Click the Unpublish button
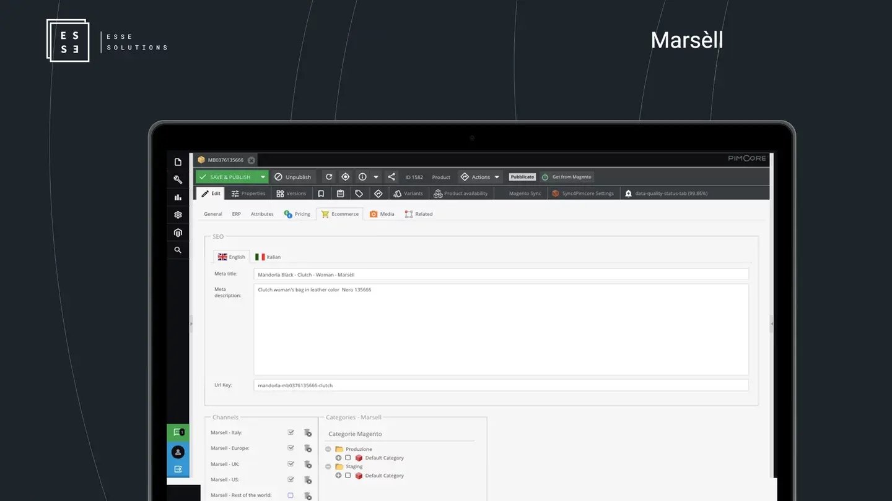 coord(293,177)
